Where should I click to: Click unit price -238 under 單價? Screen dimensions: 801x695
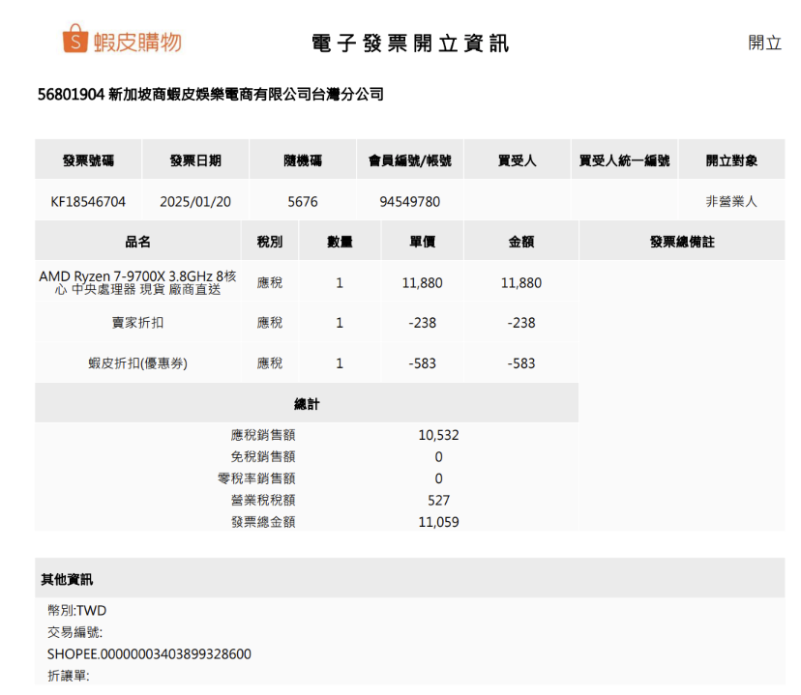(423, 323)
